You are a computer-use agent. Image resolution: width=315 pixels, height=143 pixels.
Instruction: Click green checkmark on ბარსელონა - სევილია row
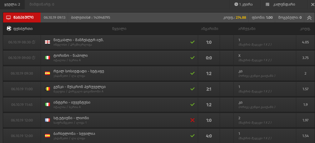tap(192, 136)
